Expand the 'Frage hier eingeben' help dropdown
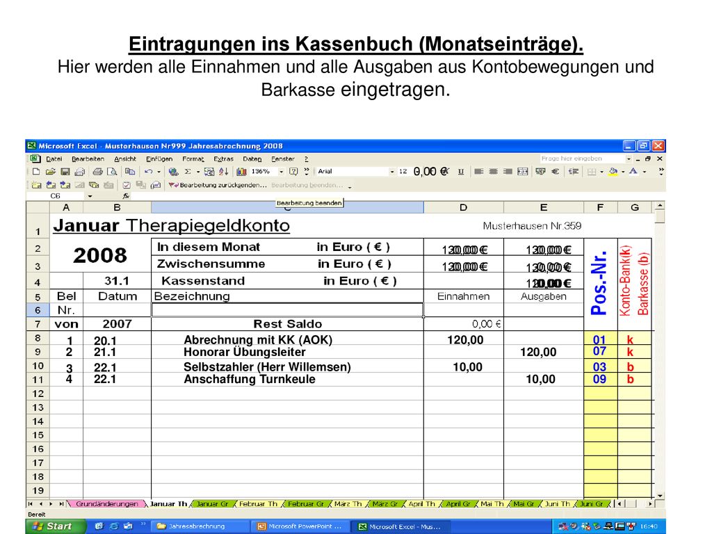The image size is (712, 534). (629, 159)
